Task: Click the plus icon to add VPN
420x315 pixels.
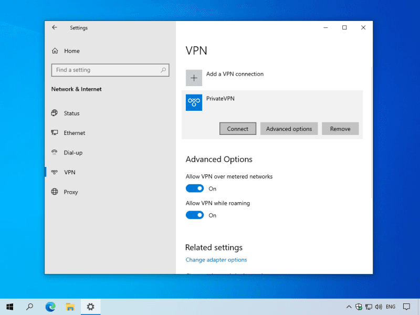Action: pos(194,78)
